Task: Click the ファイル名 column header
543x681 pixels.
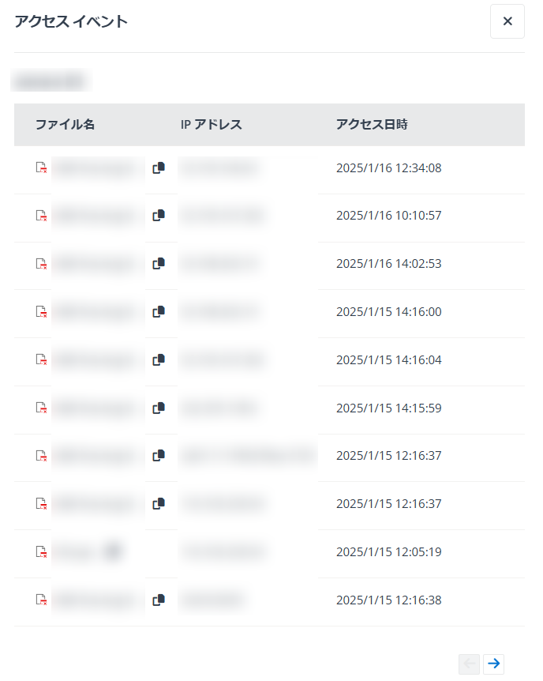Action: (x=65, y=125)
